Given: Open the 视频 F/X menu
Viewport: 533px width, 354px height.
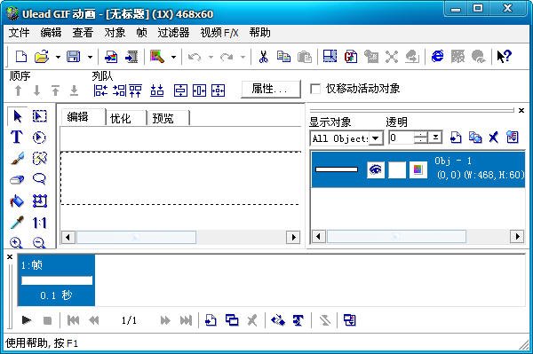Looking at the screenshot, I should pos(219,33).
